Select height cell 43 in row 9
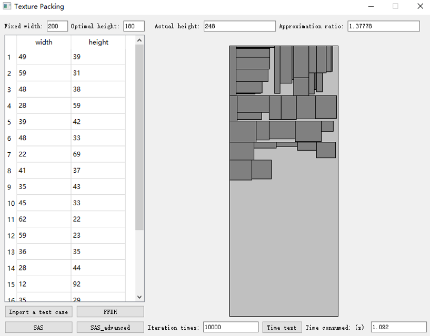The image size is (430, 336). (x=98, y=186)
